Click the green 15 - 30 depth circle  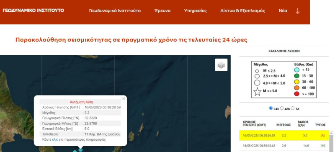pos(297,75)
